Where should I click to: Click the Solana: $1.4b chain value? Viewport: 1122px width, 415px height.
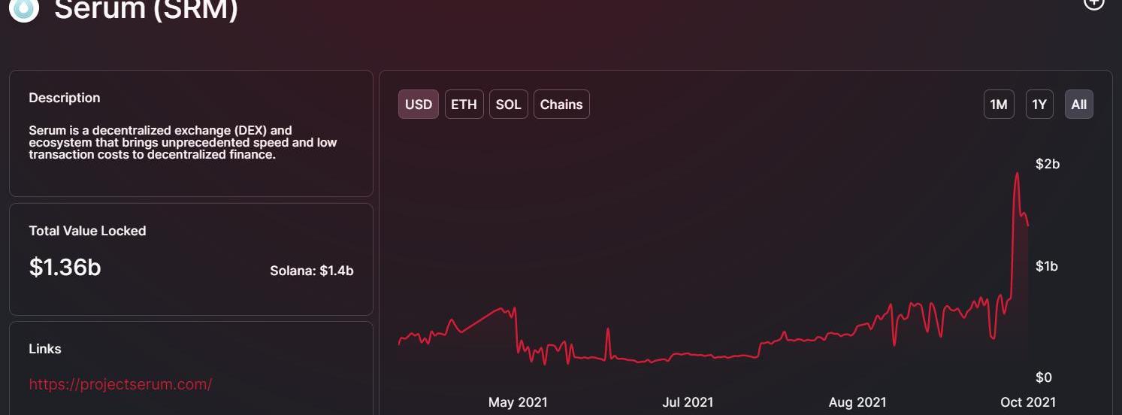coord(311,271)
